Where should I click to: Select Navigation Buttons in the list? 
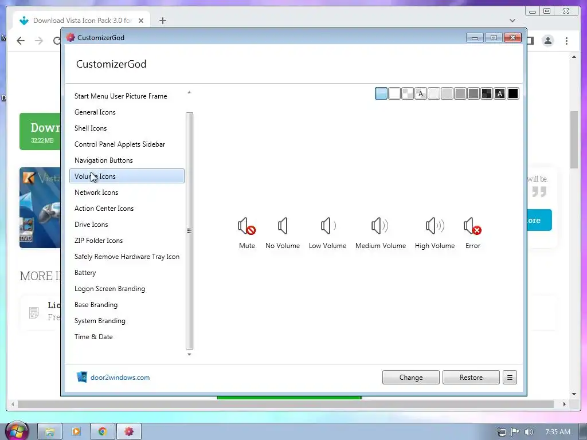click(127, 160)
